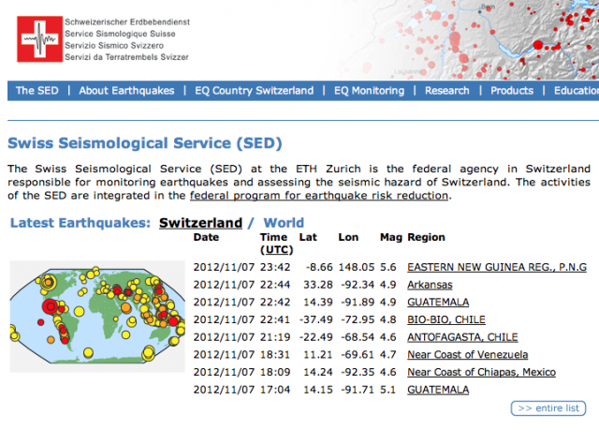Open the Arkansas earthquake link

pyautogui.click(x=430, y=285)
